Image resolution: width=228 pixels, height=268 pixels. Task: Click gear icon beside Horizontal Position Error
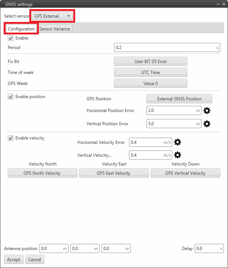tap(207, 111)
